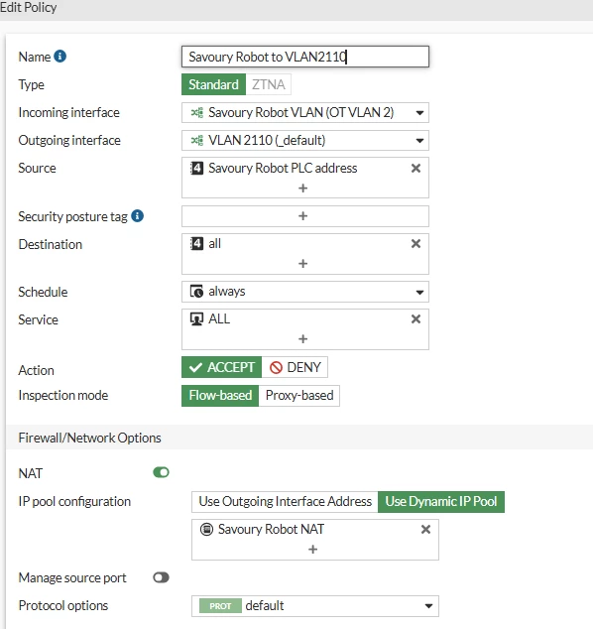The height and width of the screenshot is (629, 593).
Task: Select Use Outgoing Interface Address
Action: click(285, 501)
